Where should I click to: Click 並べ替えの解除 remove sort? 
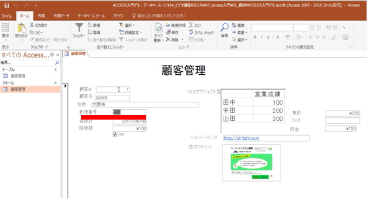pos(102,40)
